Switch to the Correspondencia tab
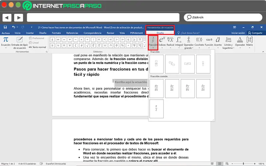Screen dimensions: 266x166 coord(92,33)
